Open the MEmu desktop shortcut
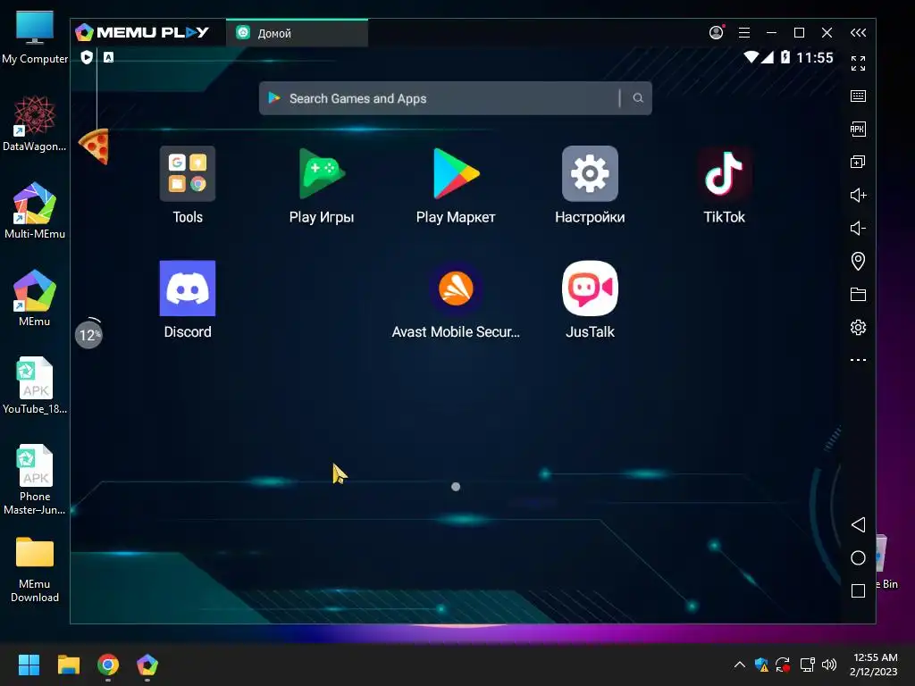Screen dimensions: 915x686 pyautogui.click(x=35, y=298)
